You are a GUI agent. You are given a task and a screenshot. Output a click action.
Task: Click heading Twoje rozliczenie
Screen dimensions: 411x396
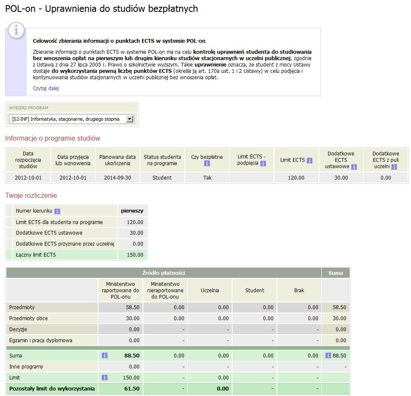click(31, 195)
